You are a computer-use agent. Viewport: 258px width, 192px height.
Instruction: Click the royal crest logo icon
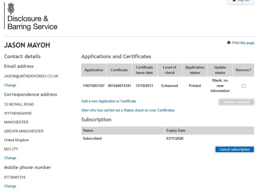(11, 8)
